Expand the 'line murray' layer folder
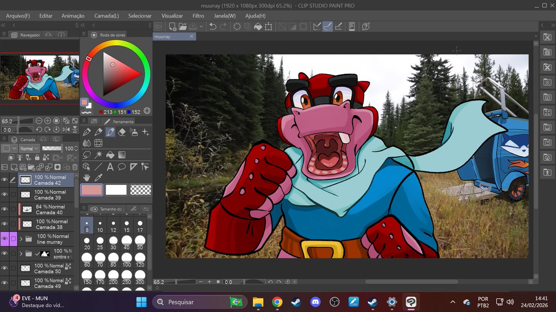 (x=21, y=239)
